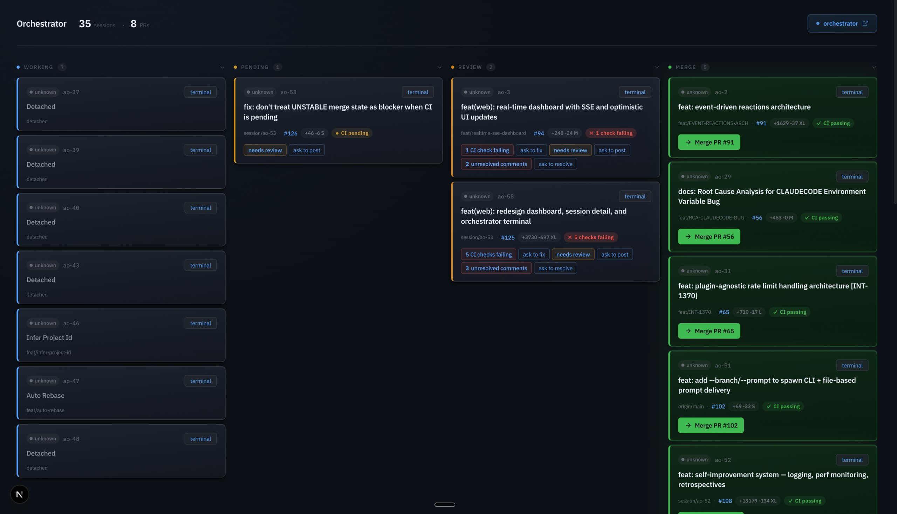Click the CI passing checkmark badge on PR #56
Image resolution: width=897 pixels, height=514 pixels.
(807, 217)
